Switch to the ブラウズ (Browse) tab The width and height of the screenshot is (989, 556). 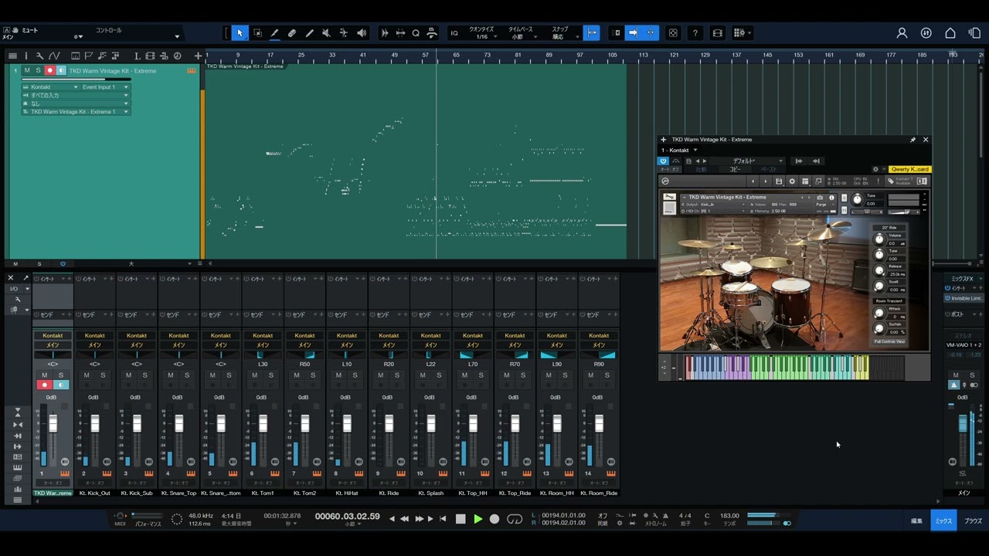[x=973, y=520]
